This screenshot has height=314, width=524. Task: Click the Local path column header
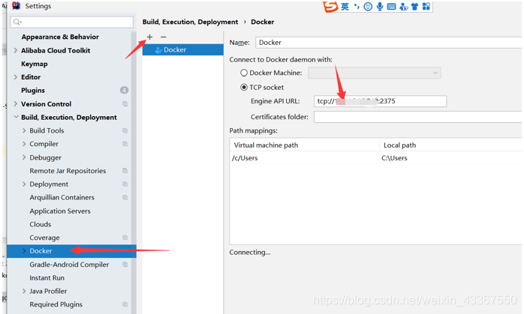coord(450,145)
